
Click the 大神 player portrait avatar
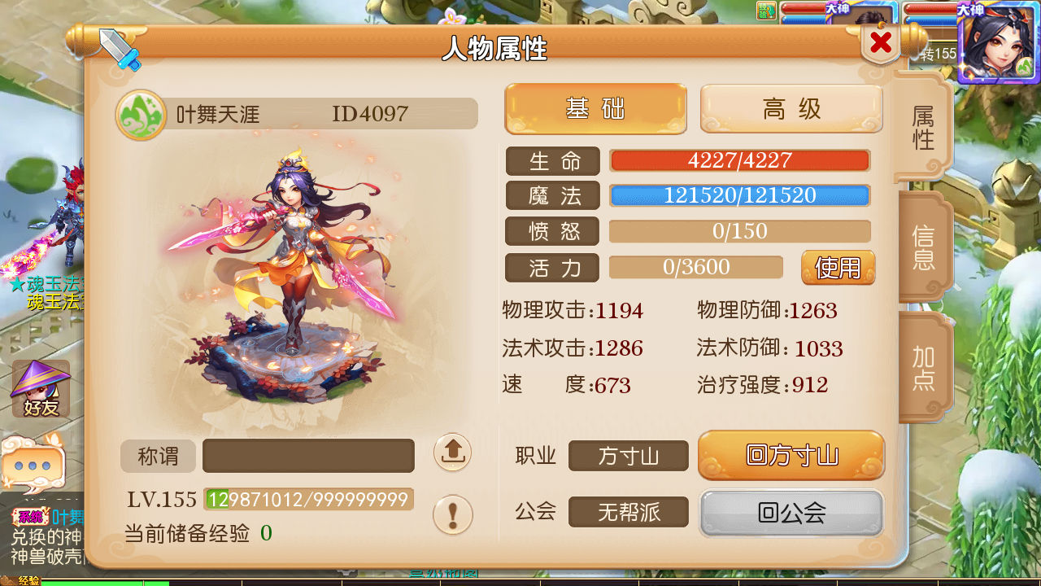[x=999, y=45]
